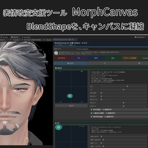Click the fourth eye slider handle
148x148 pixels.
point(101,96)
